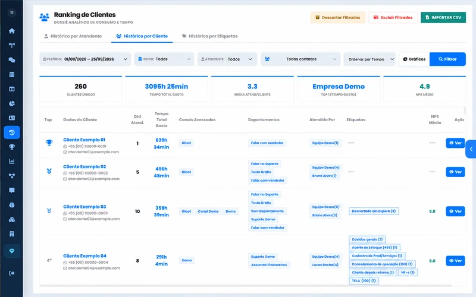The image size is (476, 297).
Task: Click the IMPORTAR CSV button
Action: (x=443, y=18)
